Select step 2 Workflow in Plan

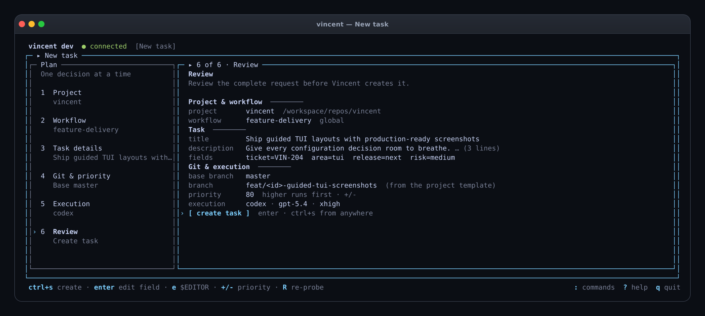pos(63,120)
